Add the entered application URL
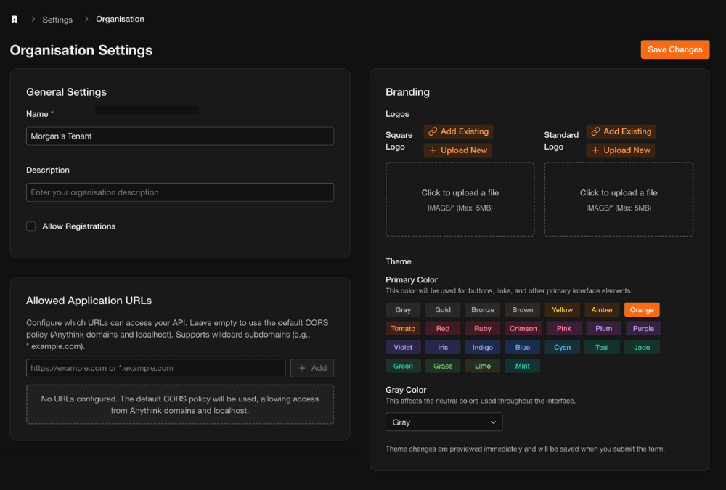Screen dimensions: 726x490 click(x=312, y=368)
